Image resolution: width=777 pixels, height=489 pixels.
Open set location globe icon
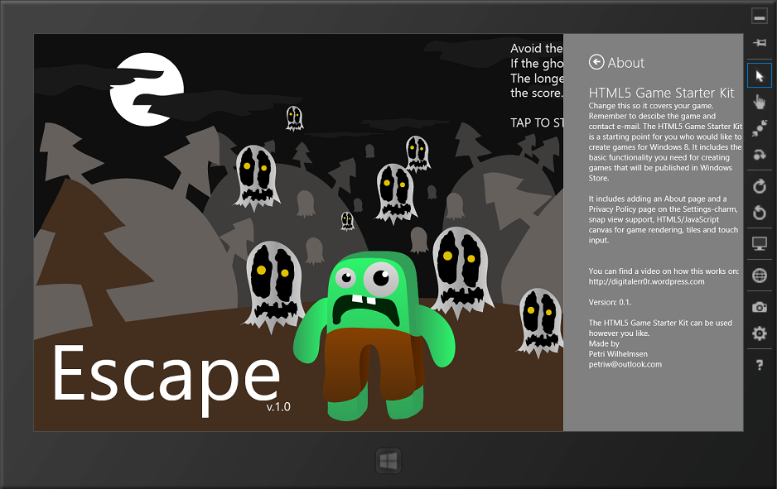point(759,276)
